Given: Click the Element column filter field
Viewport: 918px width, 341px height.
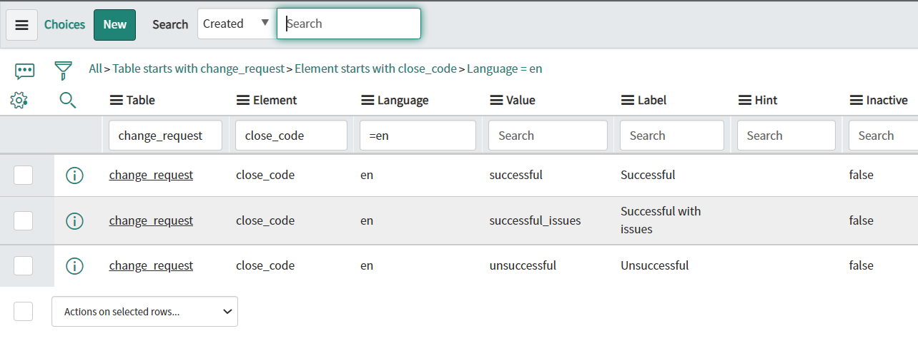Looking at the screenshot, I should coord(291,136).
